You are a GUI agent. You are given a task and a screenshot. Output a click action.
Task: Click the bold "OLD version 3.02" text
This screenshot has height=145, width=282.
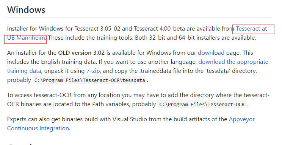point(81,53)
